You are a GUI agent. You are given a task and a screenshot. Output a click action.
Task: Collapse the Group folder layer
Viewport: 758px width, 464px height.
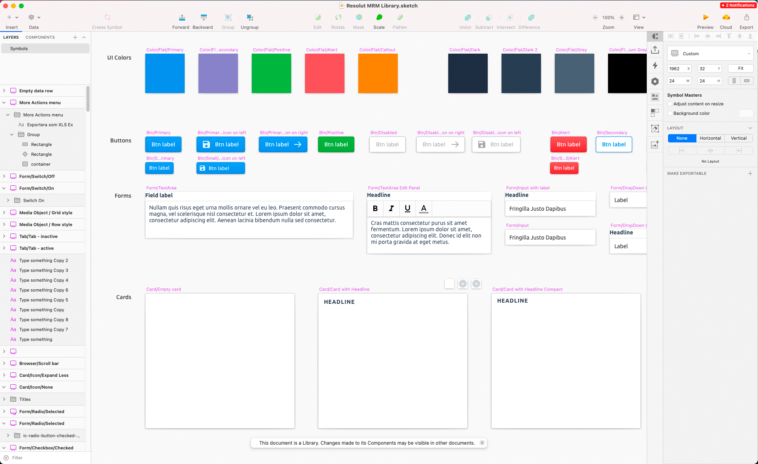coord(12,135)
